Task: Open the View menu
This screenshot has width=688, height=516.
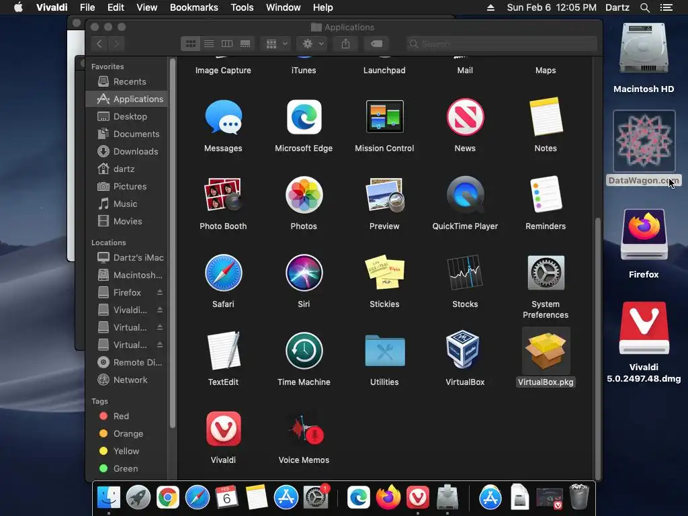Action: coord(146,7)
